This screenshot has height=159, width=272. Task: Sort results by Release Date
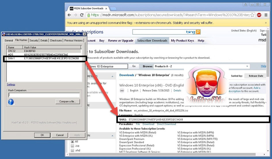pyautogui.click(x=256, y=76)
